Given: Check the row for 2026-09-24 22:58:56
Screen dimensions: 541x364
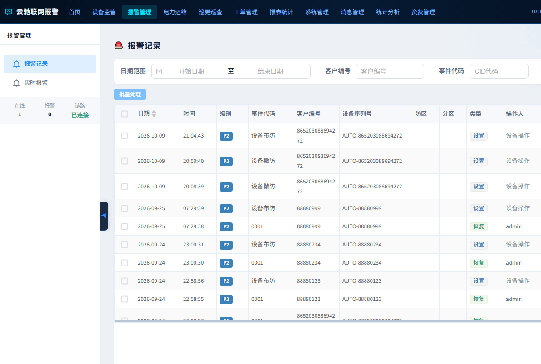Looking at the screenshot, I should click(125, 281).
